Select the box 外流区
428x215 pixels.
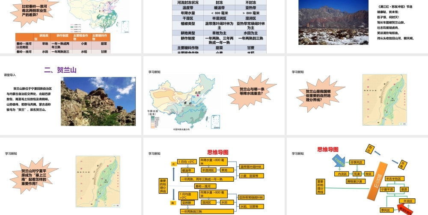coord(407,201)
